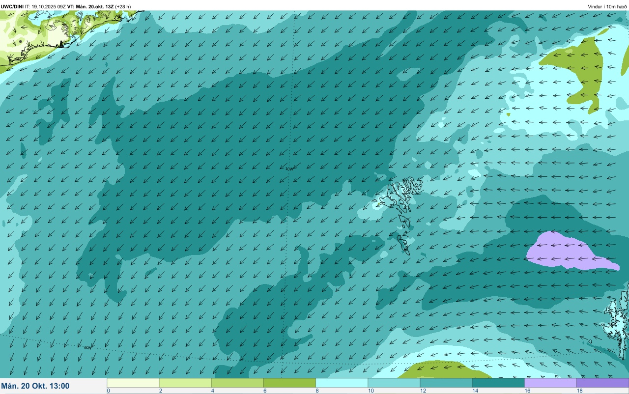Click legend scale number '16'
Screen dimensions: 629x394
click(x=527, y=391)
